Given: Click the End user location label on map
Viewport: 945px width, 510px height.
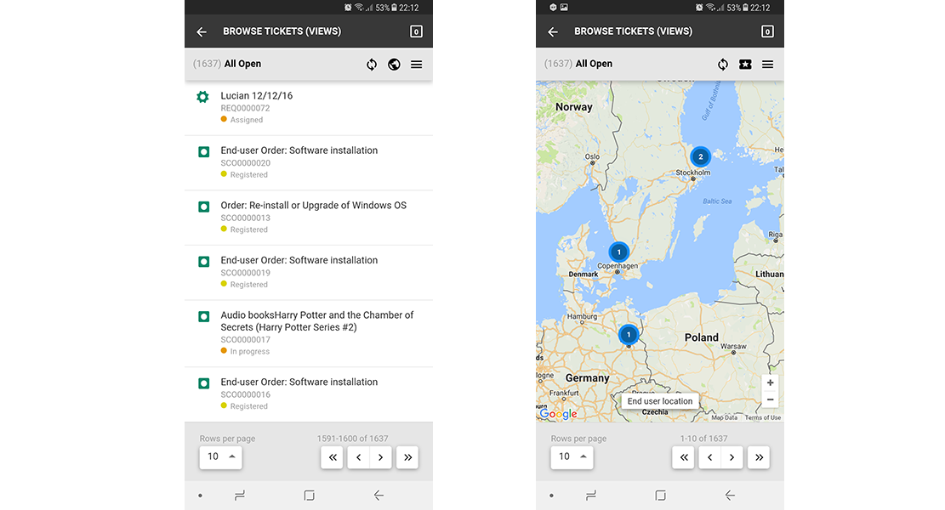Looking at the screenshot, I should coord(660,401).
